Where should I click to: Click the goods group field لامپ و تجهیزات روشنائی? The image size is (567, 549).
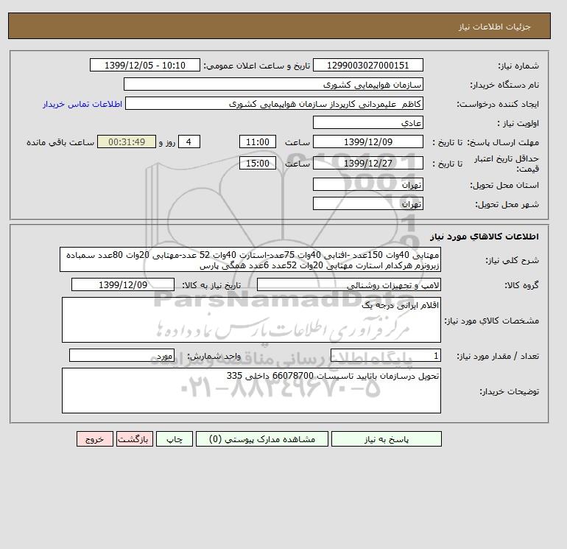coord(348,284)
